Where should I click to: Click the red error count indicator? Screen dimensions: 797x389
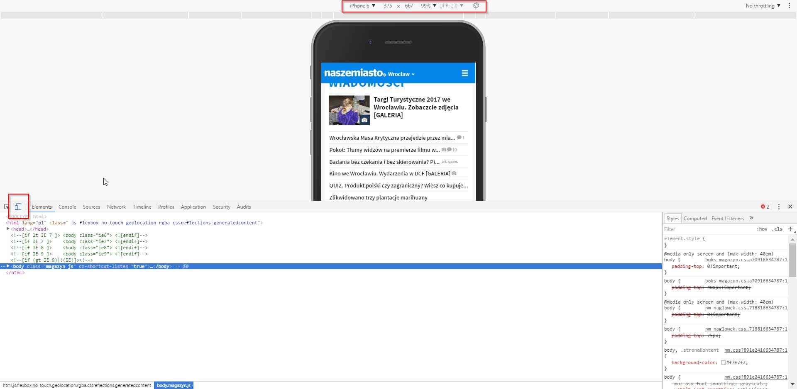click(765, 207)
